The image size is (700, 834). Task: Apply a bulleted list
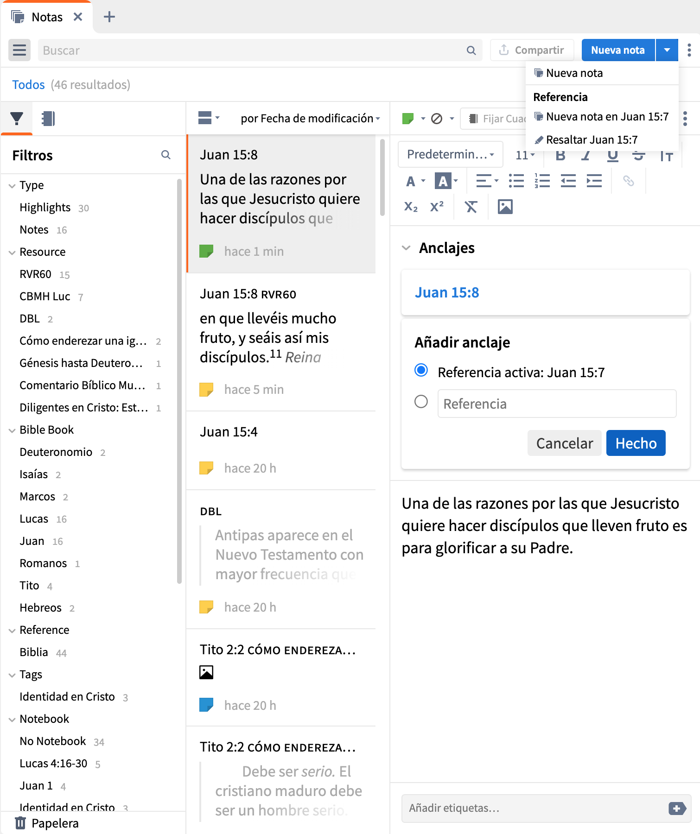pyautogui.click(x=516, y=181)
